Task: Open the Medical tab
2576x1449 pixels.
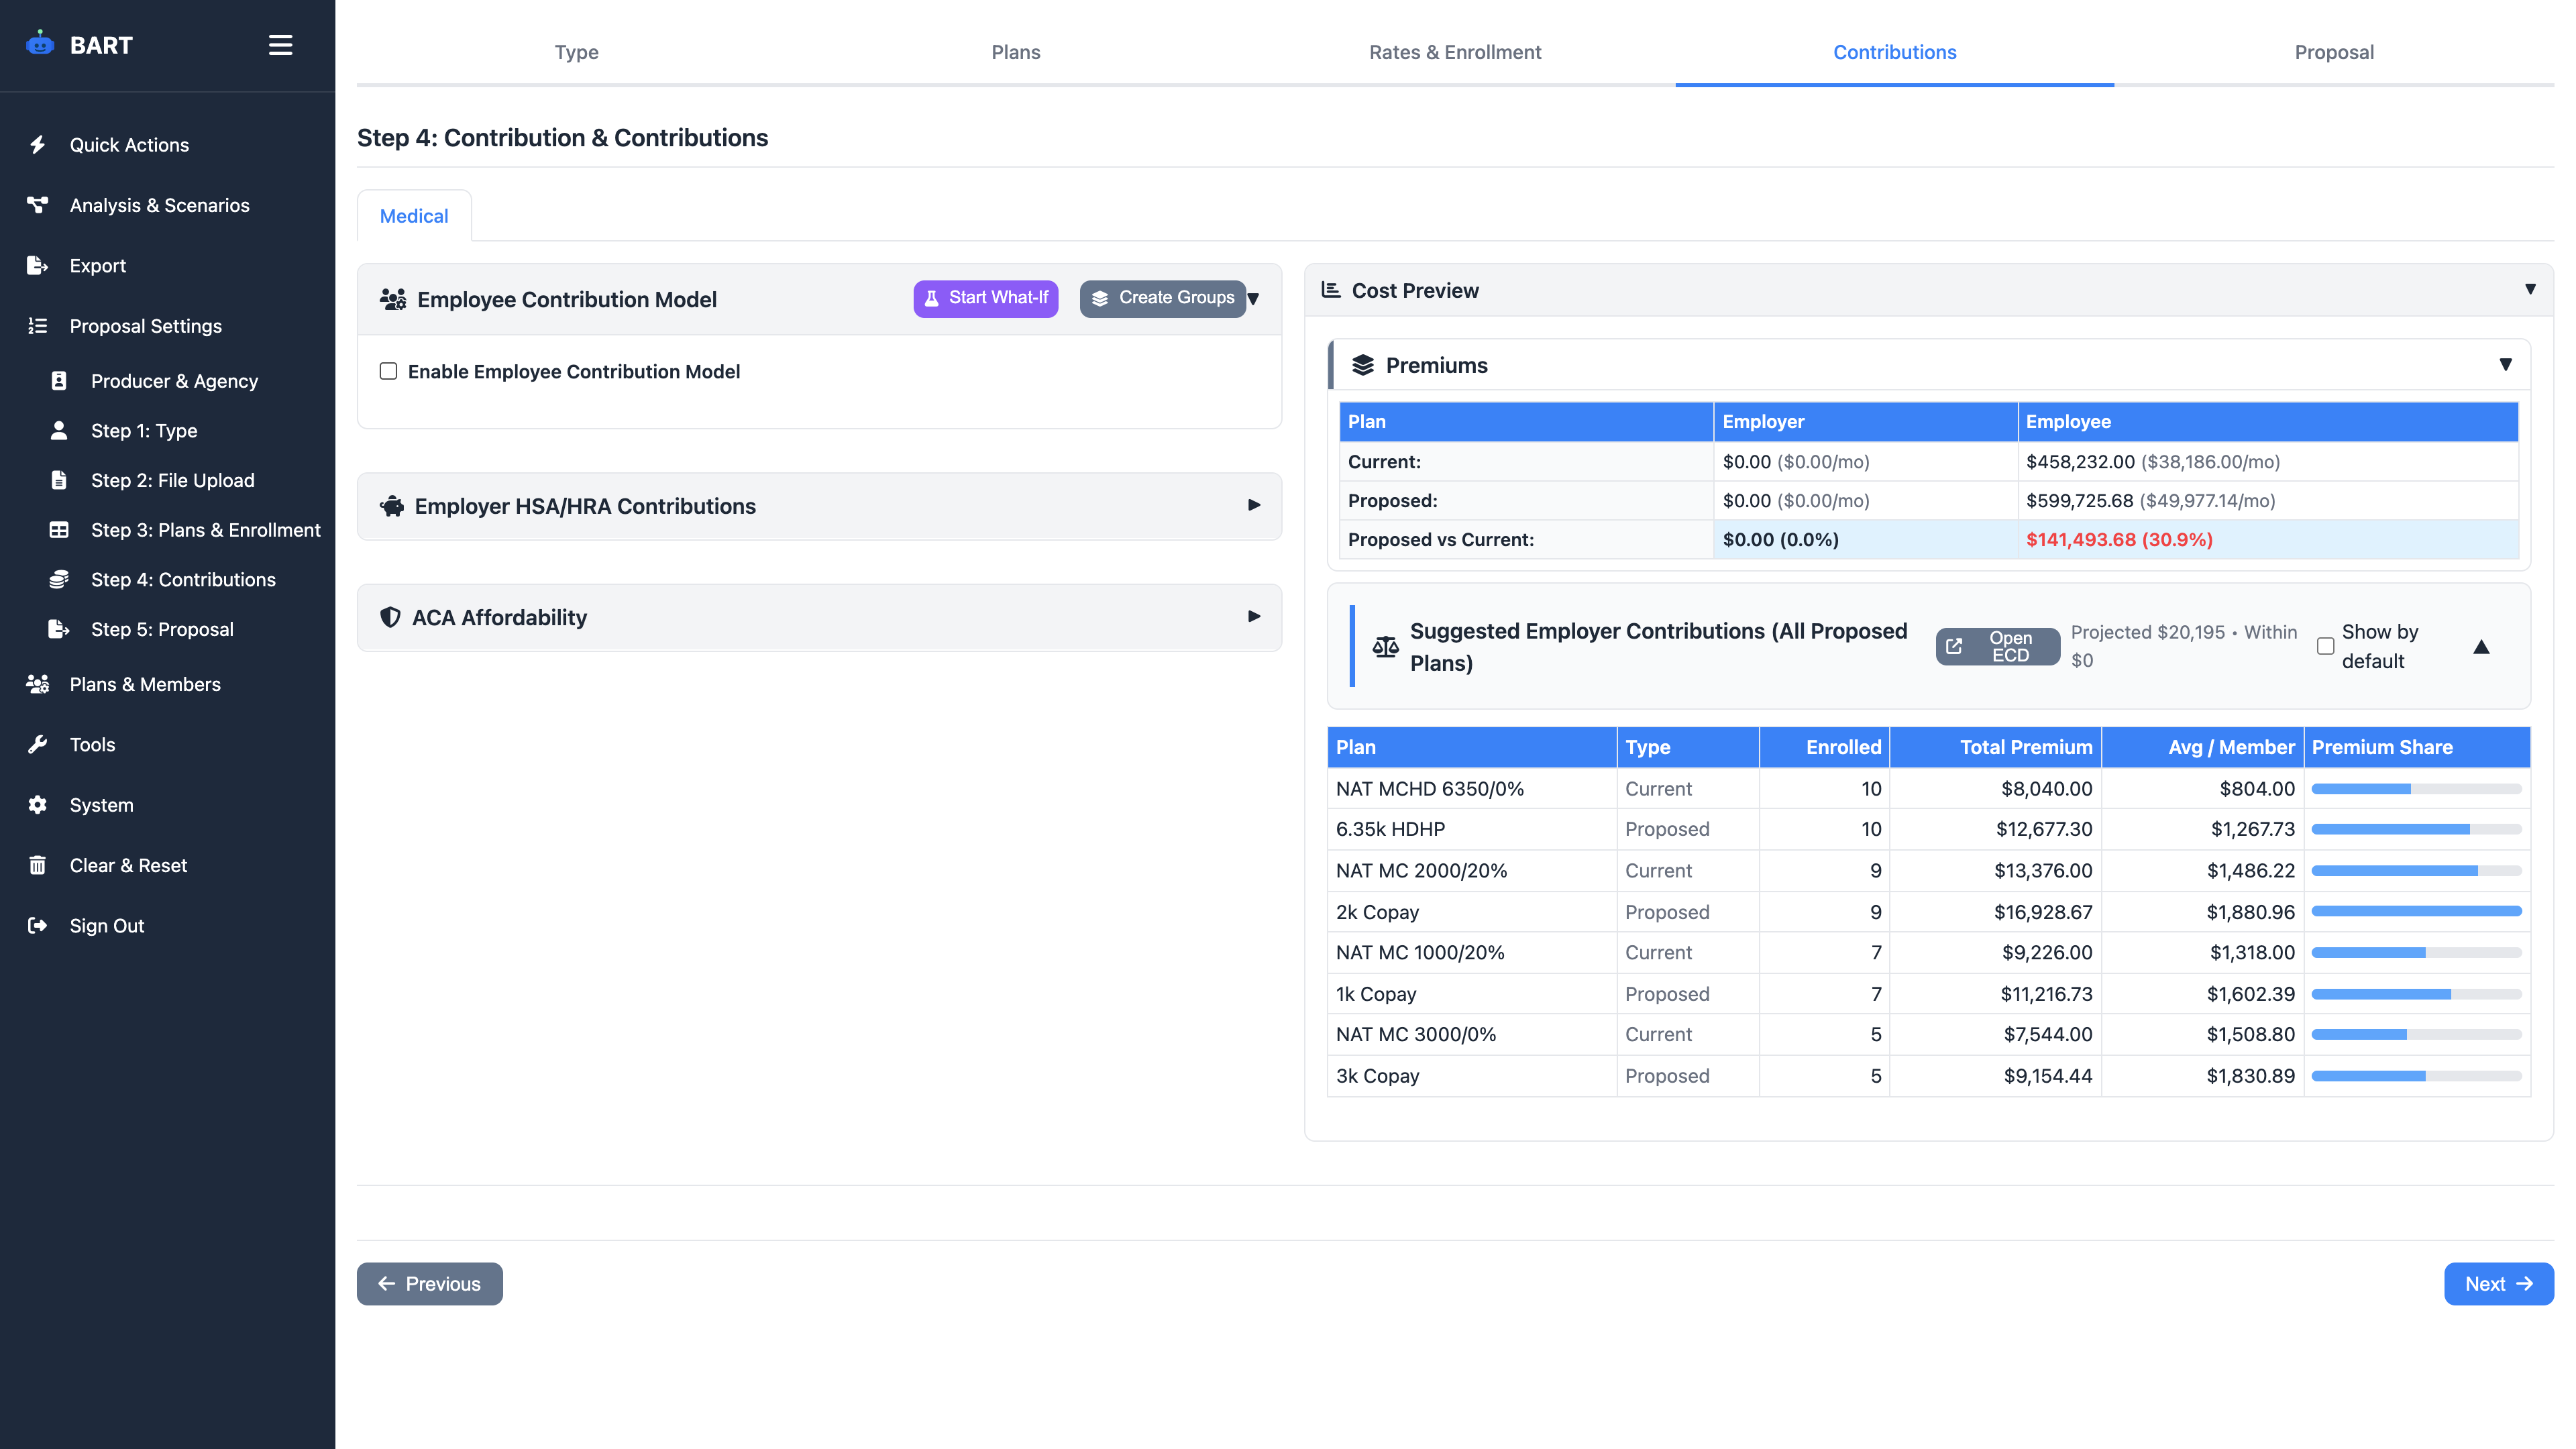Action: [x=414, y=215]
